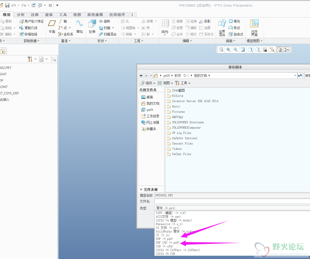Click the Repaint icon in graphics toolbar
Screen dimensions: 310x259
point(243,50)
